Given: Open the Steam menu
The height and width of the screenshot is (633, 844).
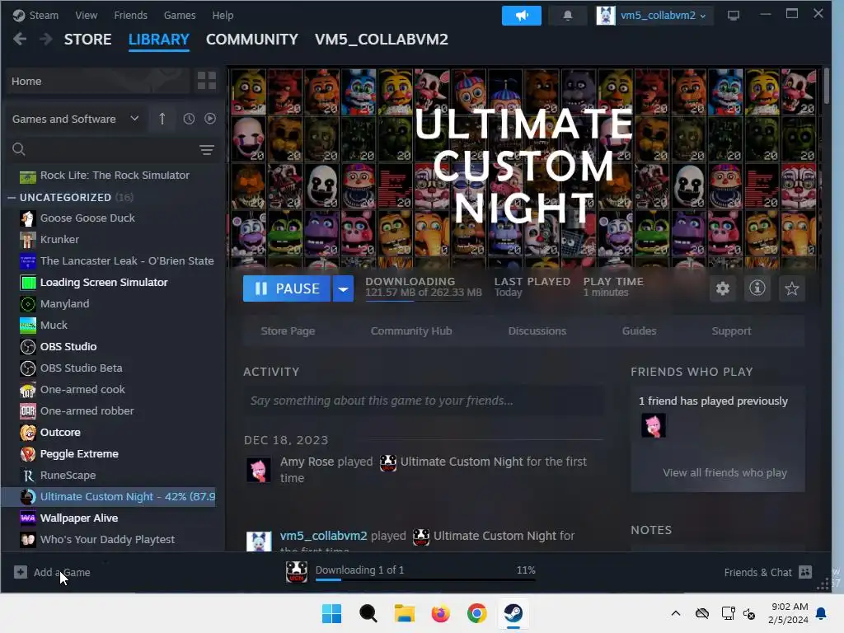Looking at the screenshot, I should click(35, 15).
